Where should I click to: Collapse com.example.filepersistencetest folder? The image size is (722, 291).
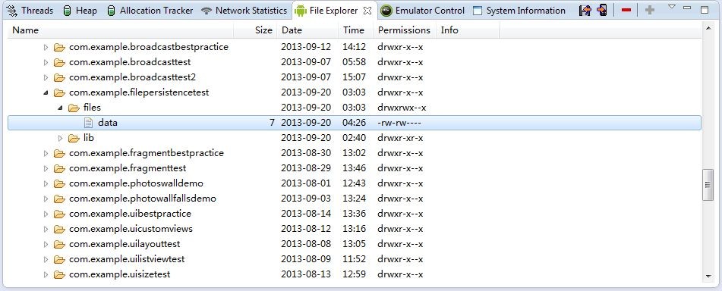(x=46, y=93)
